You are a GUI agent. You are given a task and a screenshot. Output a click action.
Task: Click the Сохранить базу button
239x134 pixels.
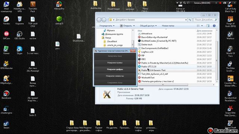(115, 83)
